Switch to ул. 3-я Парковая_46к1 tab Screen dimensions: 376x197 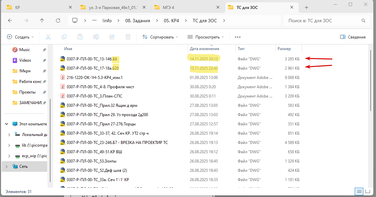pyautogui.click(x=114, y=7)
